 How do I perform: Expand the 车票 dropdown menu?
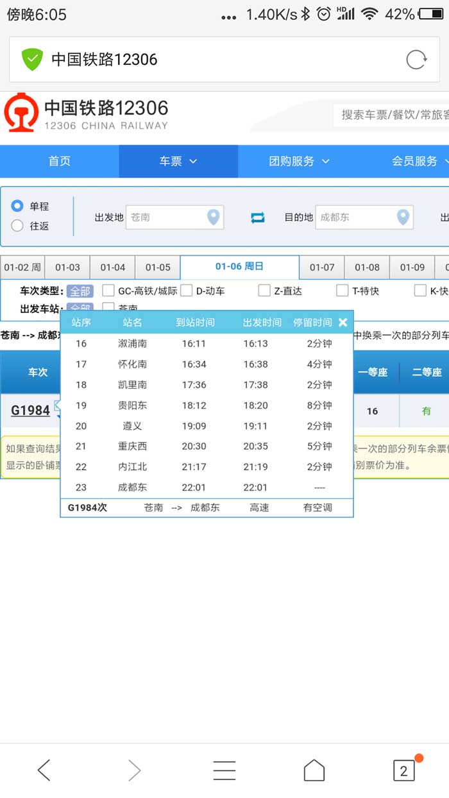click(x=178, y=162)
